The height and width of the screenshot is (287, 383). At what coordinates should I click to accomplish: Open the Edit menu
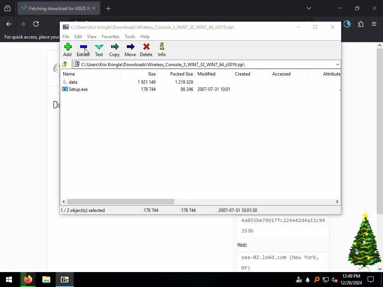pyautogui.click(x=78, y=37)
